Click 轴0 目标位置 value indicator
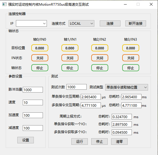The height and width of the screenshot is (155, 158). (x=40, y=48)
